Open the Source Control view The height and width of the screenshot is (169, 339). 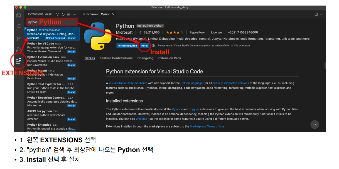pyautogui.click(x=19, y=38)
